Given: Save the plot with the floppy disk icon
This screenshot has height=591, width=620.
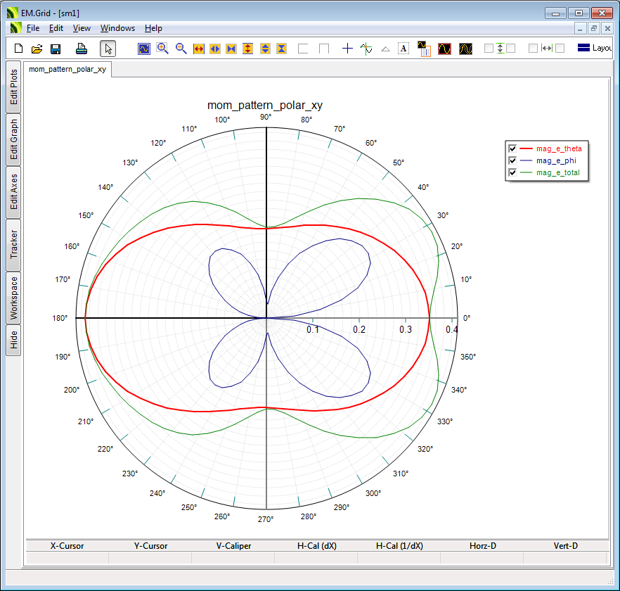Looking at the screenshot, I should pos(56,49).
